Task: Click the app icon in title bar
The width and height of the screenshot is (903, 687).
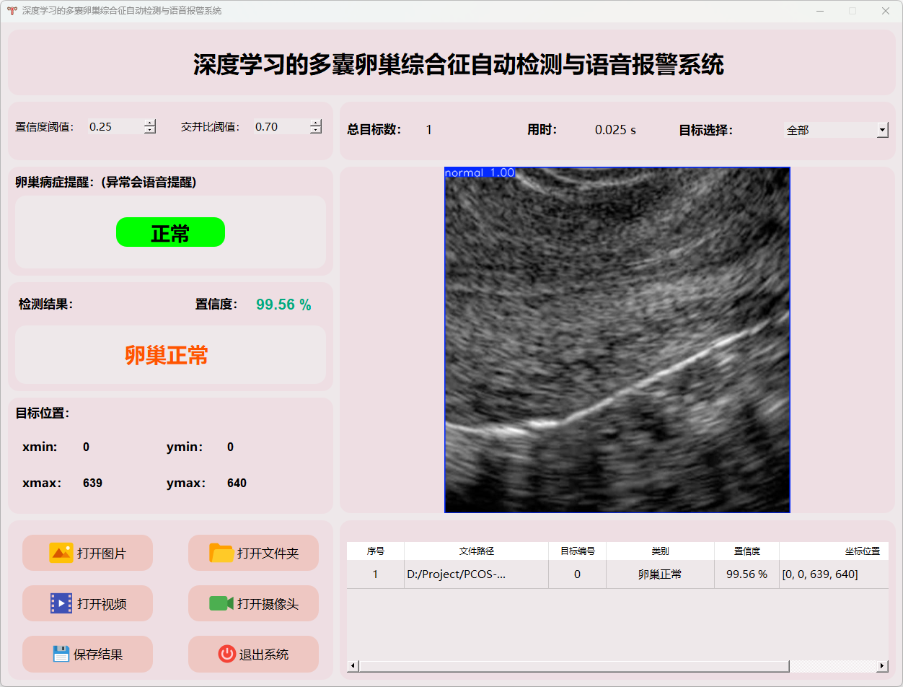Action: (12, 11)
